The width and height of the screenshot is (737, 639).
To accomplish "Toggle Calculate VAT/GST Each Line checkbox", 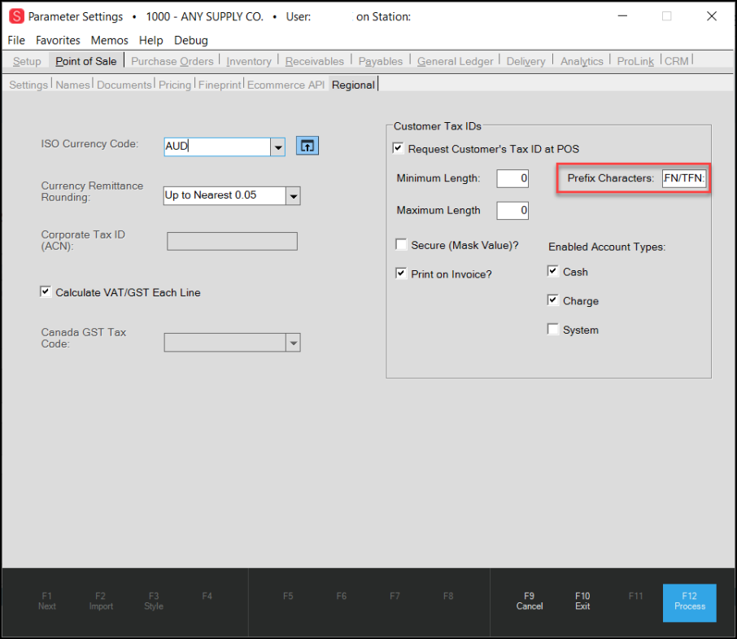I will click(46, 292).
